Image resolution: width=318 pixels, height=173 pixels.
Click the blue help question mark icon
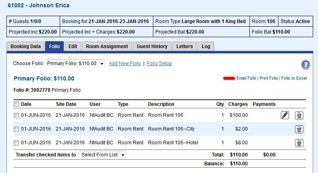click(x=305, y=65)
